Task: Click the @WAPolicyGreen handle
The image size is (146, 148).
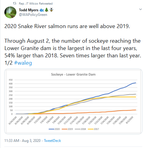Action: point(33,15)
